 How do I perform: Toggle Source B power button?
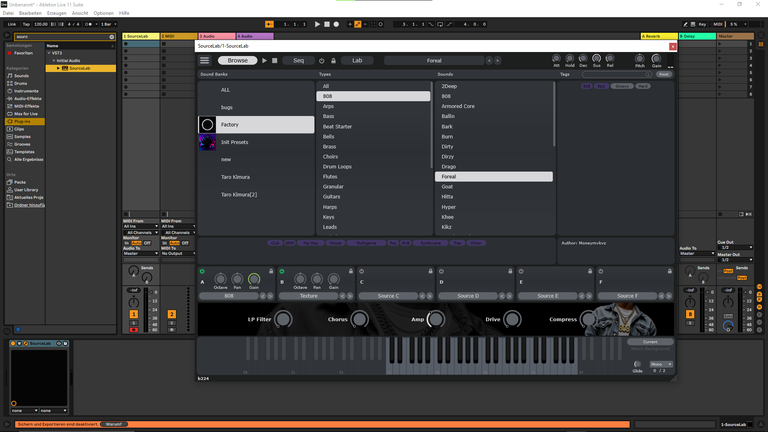coord(282,271)
